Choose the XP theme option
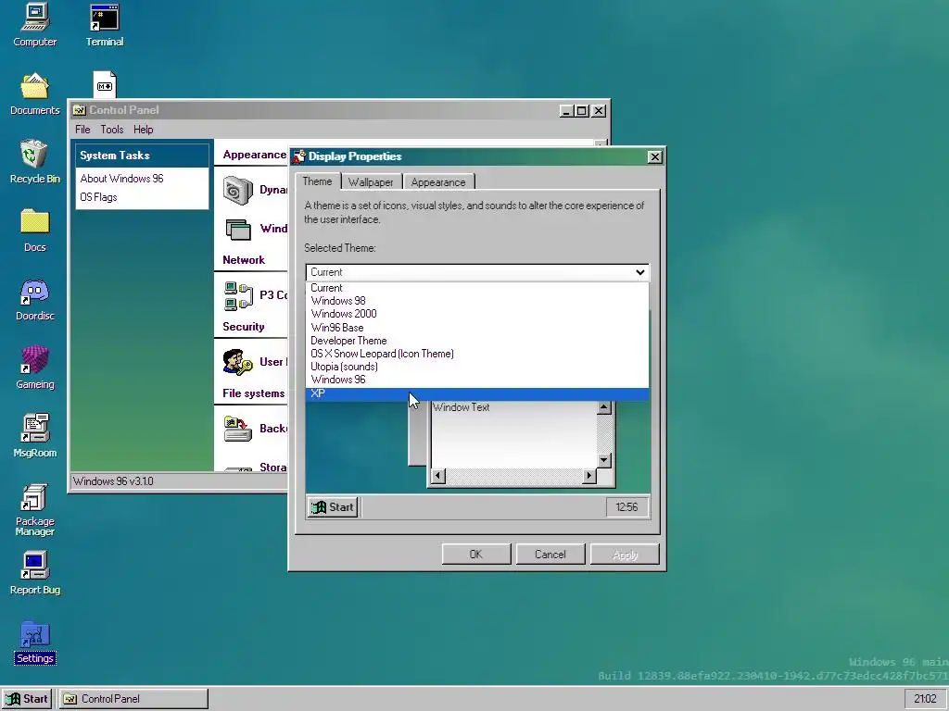Image resolution: width=949 pixels, height=711 pixels. click(477, 393)
